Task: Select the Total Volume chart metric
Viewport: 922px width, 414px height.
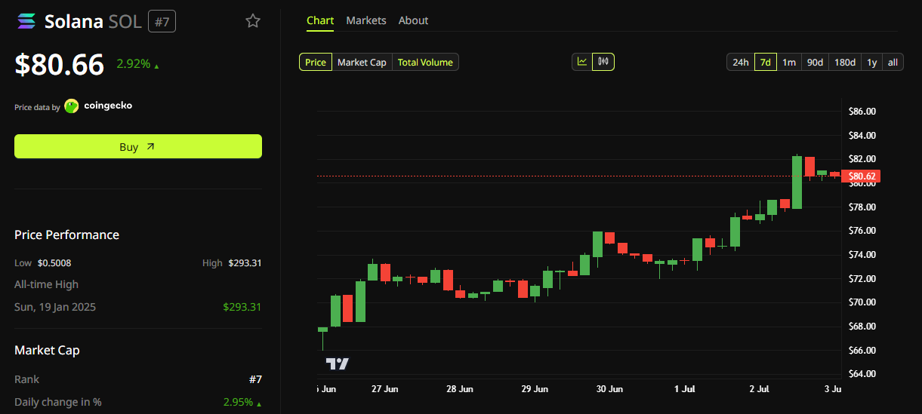Action: coord(425,62)
